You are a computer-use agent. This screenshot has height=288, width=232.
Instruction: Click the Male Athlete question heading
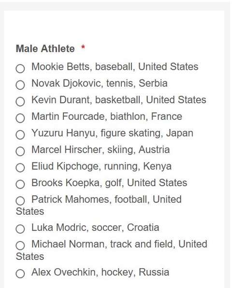[x=45, y=49]
